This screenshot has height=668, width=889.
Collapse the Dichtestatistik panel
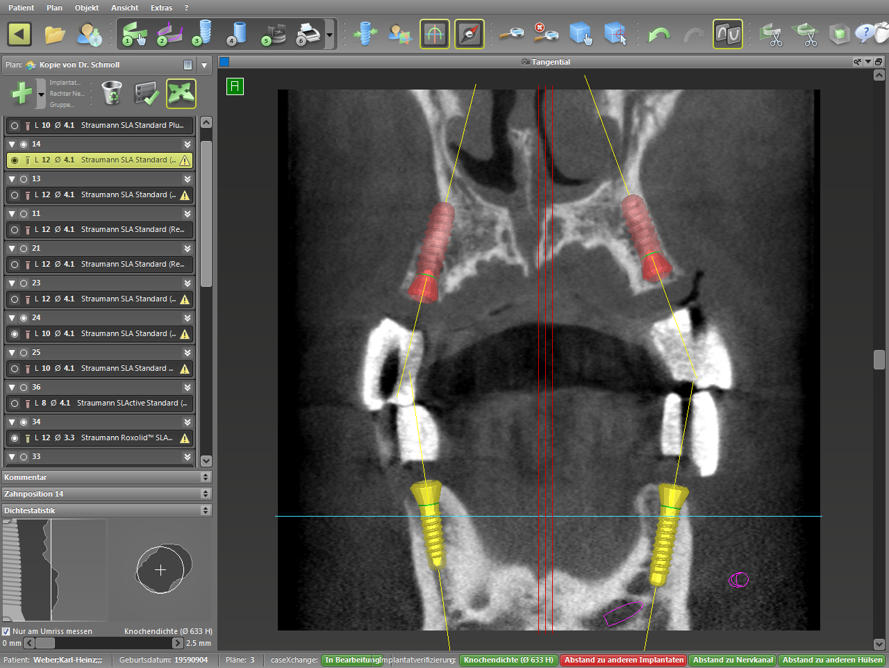(x=107, y=510)
